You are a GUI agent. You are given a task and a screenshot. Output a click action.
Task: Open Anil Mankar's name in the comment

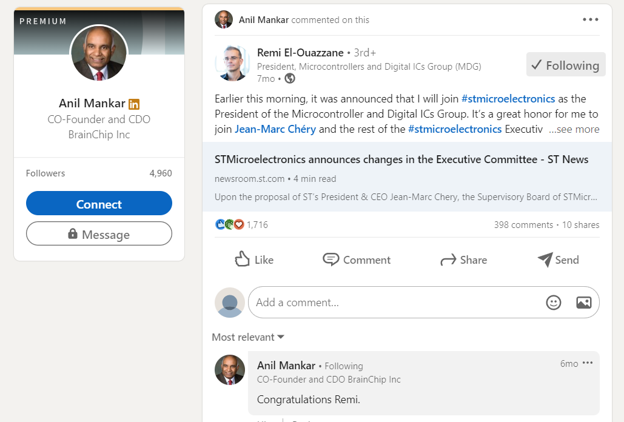(x=286, y=365)
